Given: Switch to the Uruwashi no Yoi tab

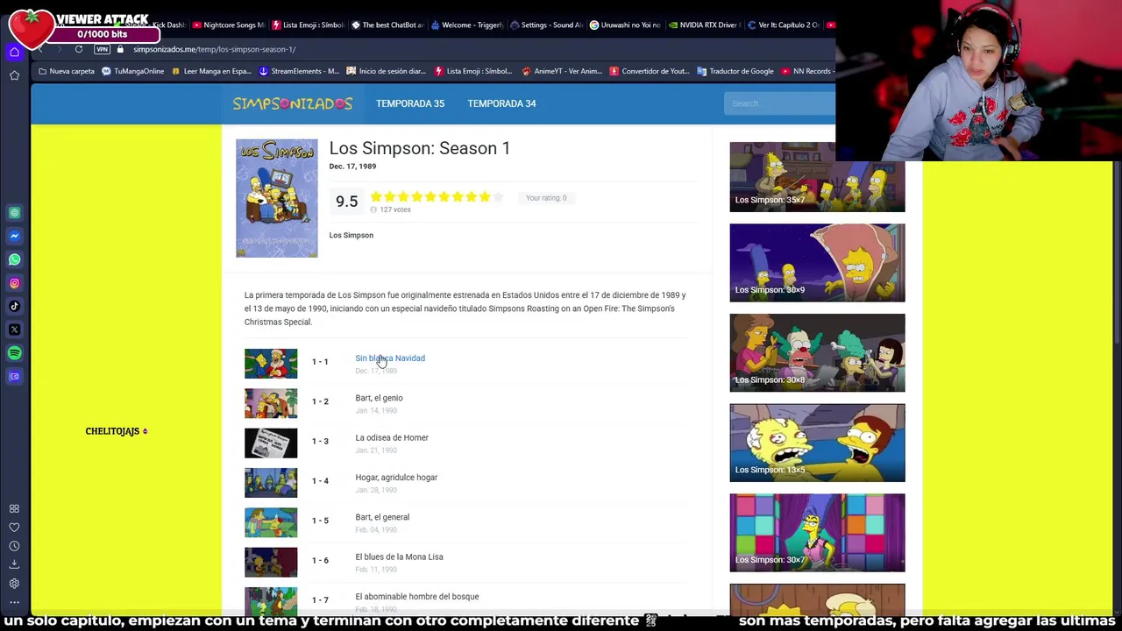Looking at the screenshot, I should point(625,25).
